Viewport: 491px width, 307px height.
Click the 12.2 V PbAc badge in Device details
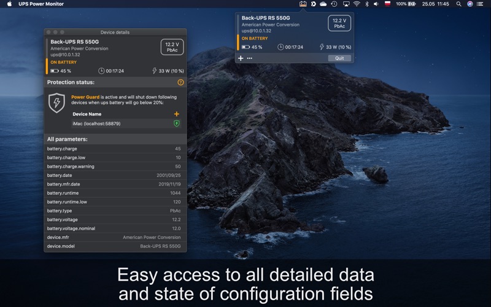point(172,47)
